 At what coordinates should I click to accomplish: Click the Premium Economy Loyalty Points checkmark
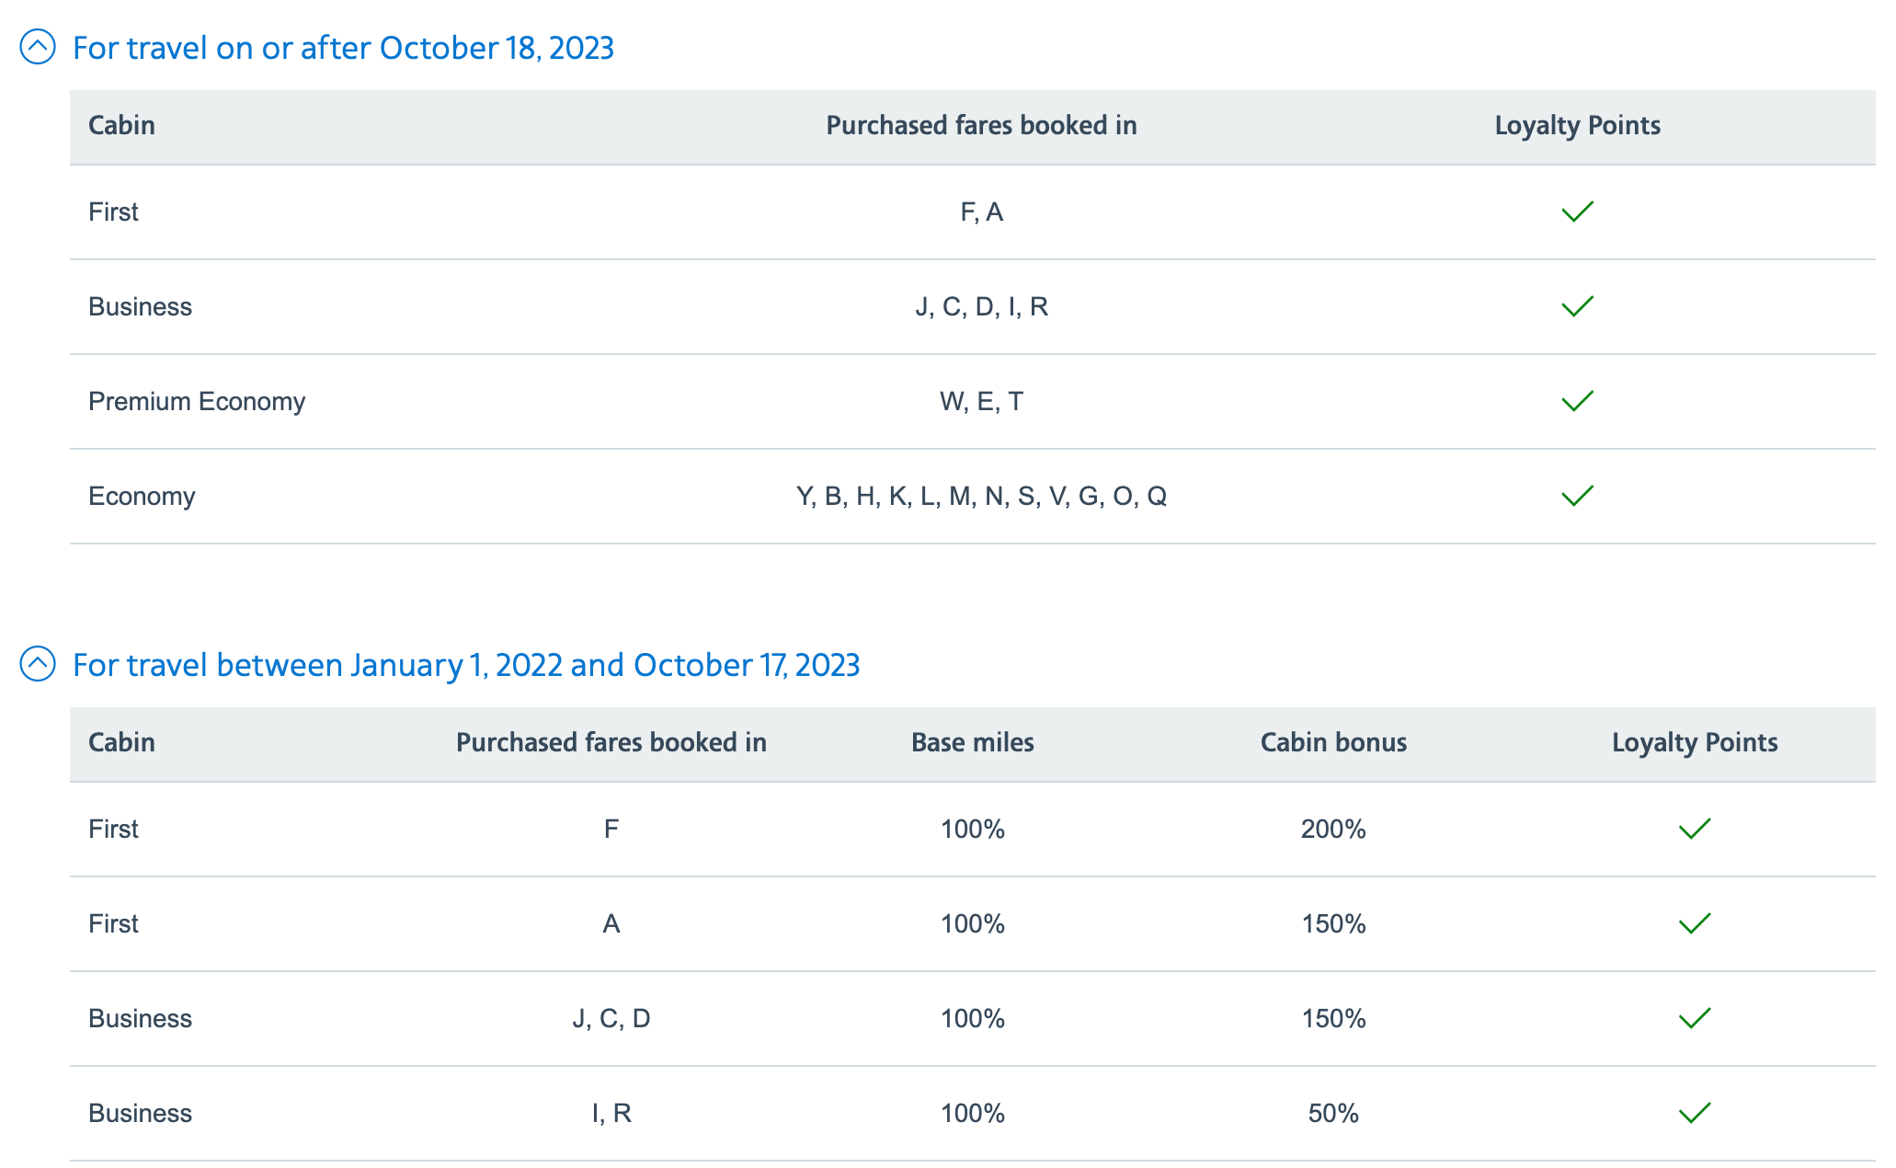[1576, 401]
